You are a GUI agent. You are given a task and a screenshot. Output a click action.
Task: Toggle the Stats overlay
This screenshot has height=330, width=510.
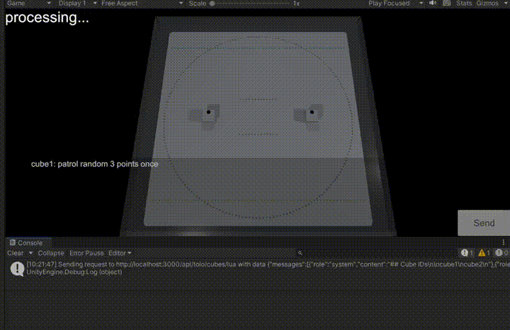click(x=464, y=4)
